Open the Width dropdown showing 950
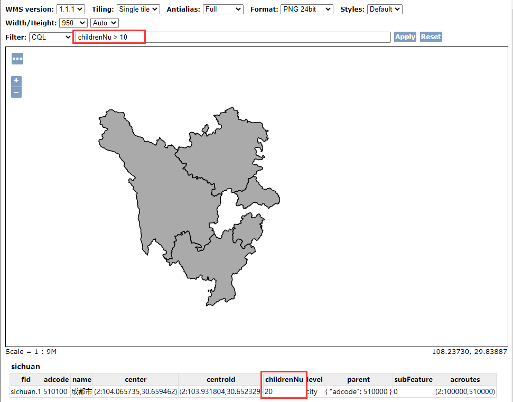Viewport: 513px width, 402px height. (x=73, y=23)
